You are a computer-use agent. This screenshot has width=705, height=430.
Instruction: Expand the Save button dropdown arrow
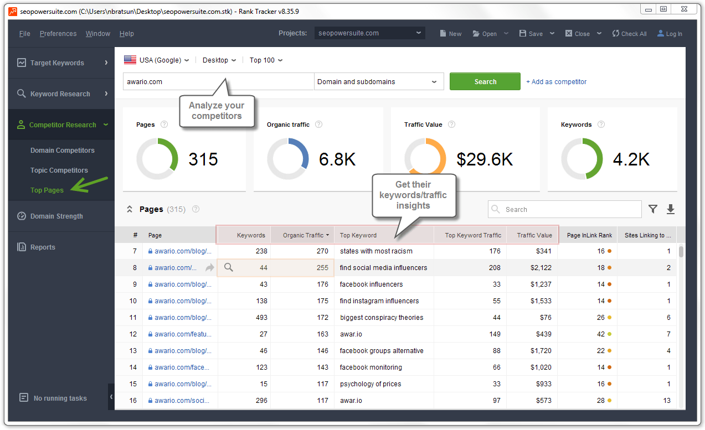(x=552, y=33)
